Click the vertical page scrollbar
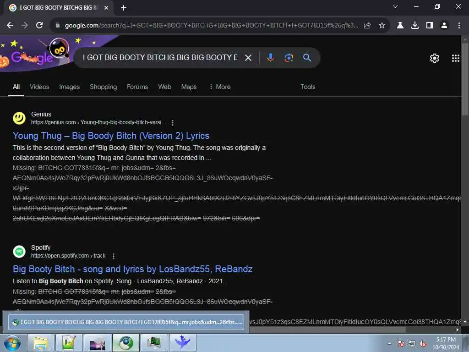This screenshot has height=352, width=469. click(465, 79)
